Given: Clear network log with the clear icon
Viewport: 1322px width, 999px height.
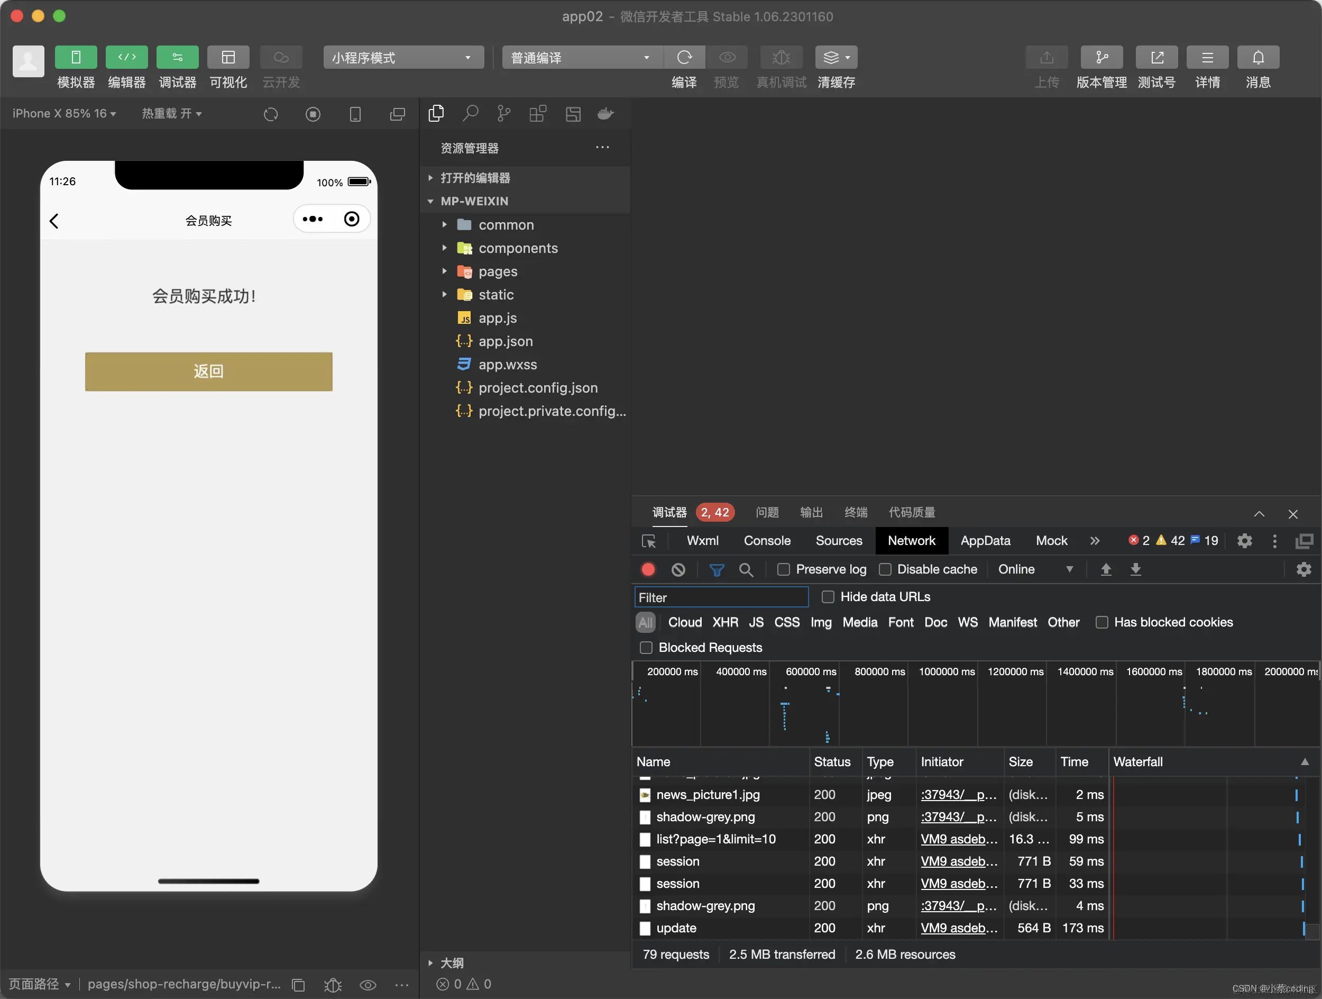Looking at the screenshot, I should point(678,569).
